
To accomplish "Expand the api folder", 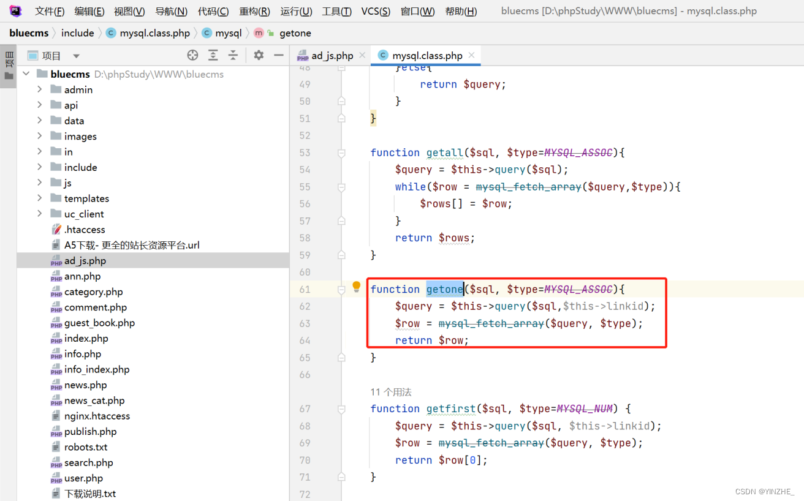I will pos(40,105).
